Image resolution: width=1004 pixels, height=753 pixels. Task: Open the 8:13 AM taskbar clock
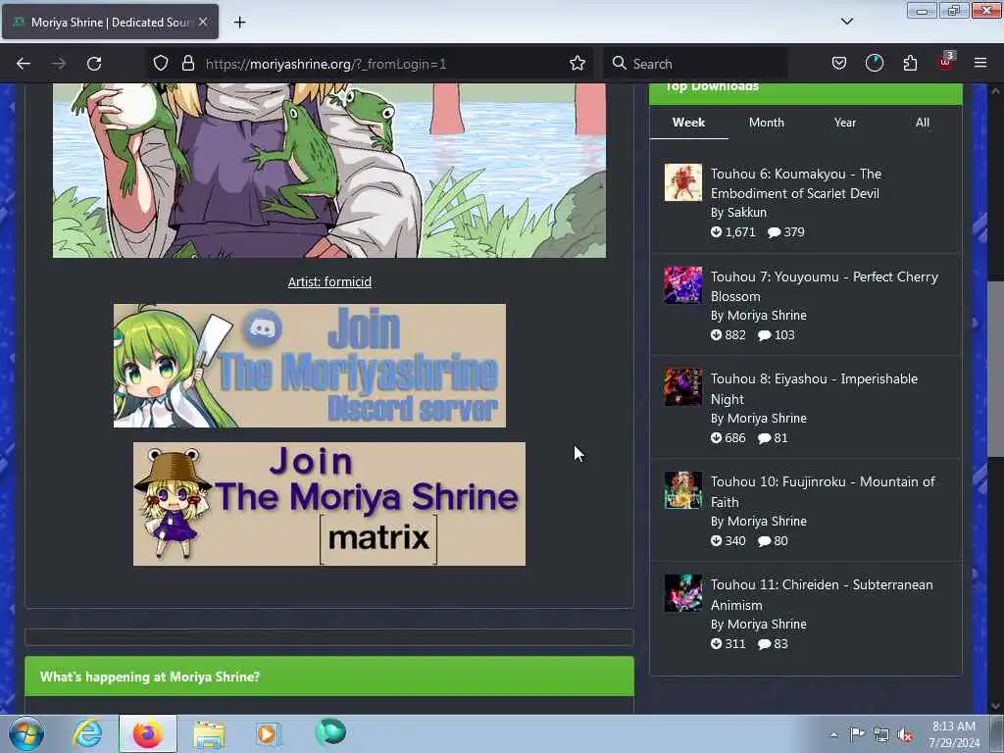954,734
